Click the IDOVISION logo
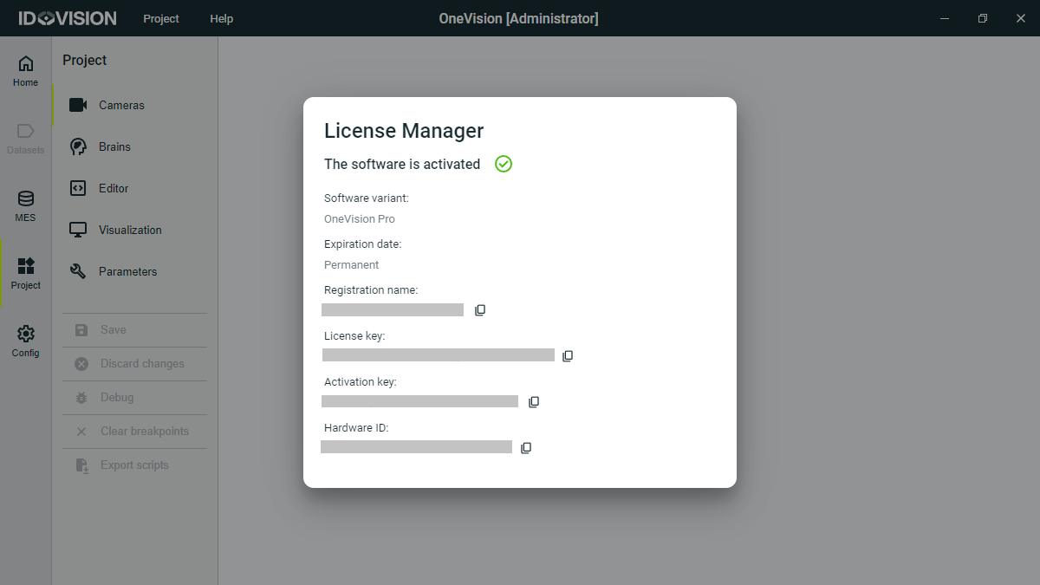Image resolution: width=1040 pixels, height=585 pixels. (65, 18)
